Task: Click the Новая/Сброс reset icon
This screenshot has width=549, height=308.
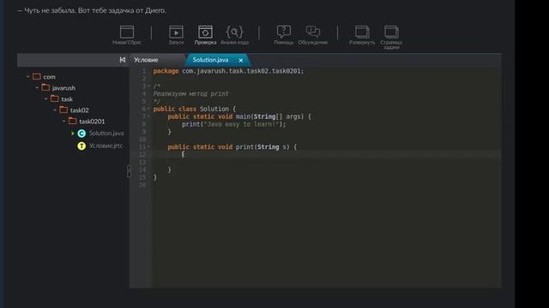Action: [x=127, y=32]
